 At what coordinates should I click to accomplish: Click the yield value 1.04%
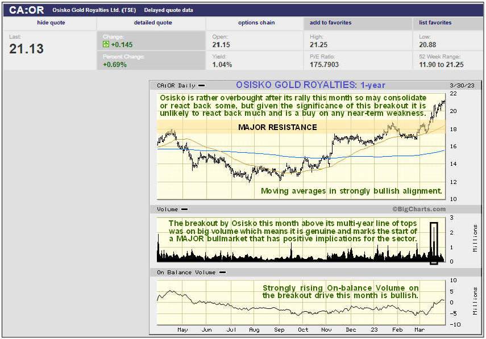[222, 65]
